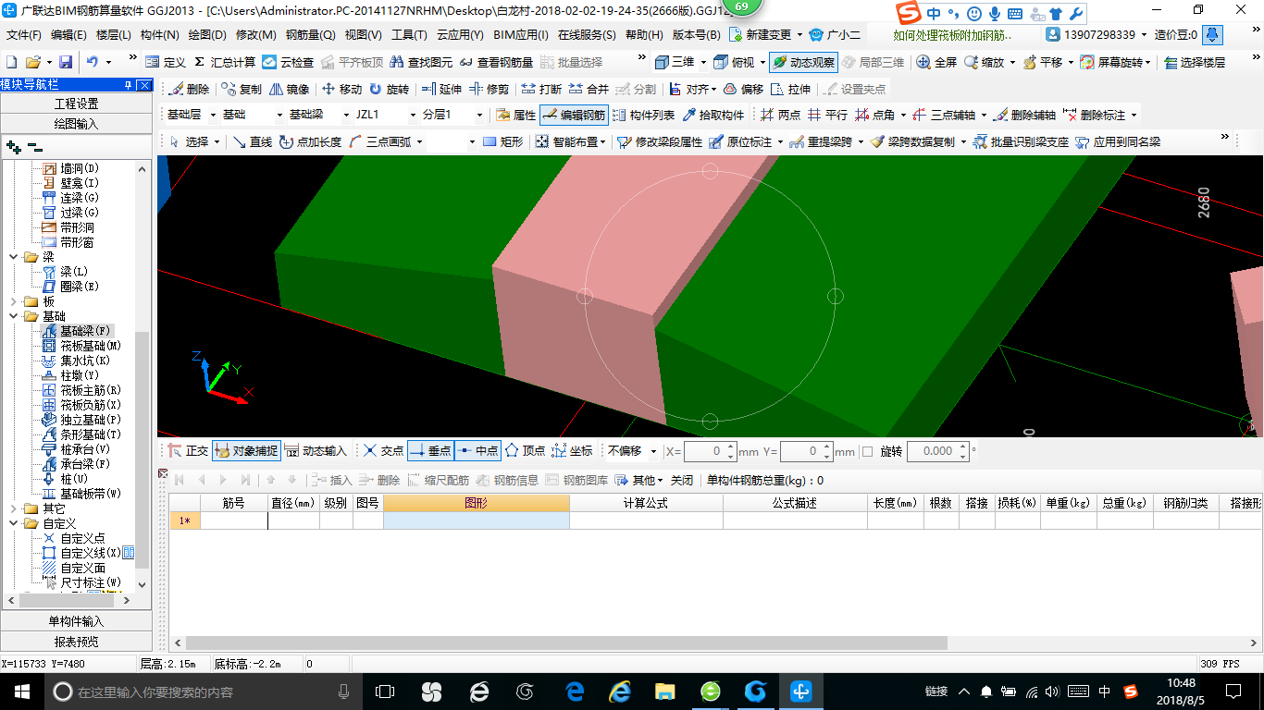Select the 延伸 extend tool
The height and width of the screenshot is (710, 1264).
(x=441, y=89)
